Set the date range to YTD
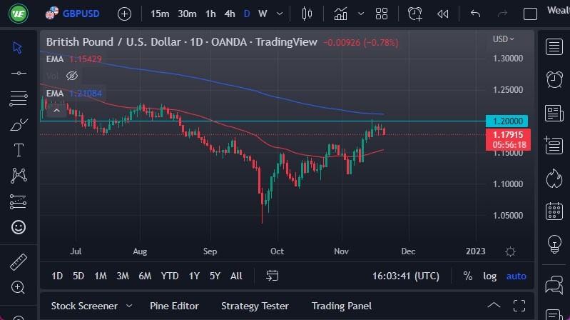Screen dimensions: 570x320 coord(170,276)
